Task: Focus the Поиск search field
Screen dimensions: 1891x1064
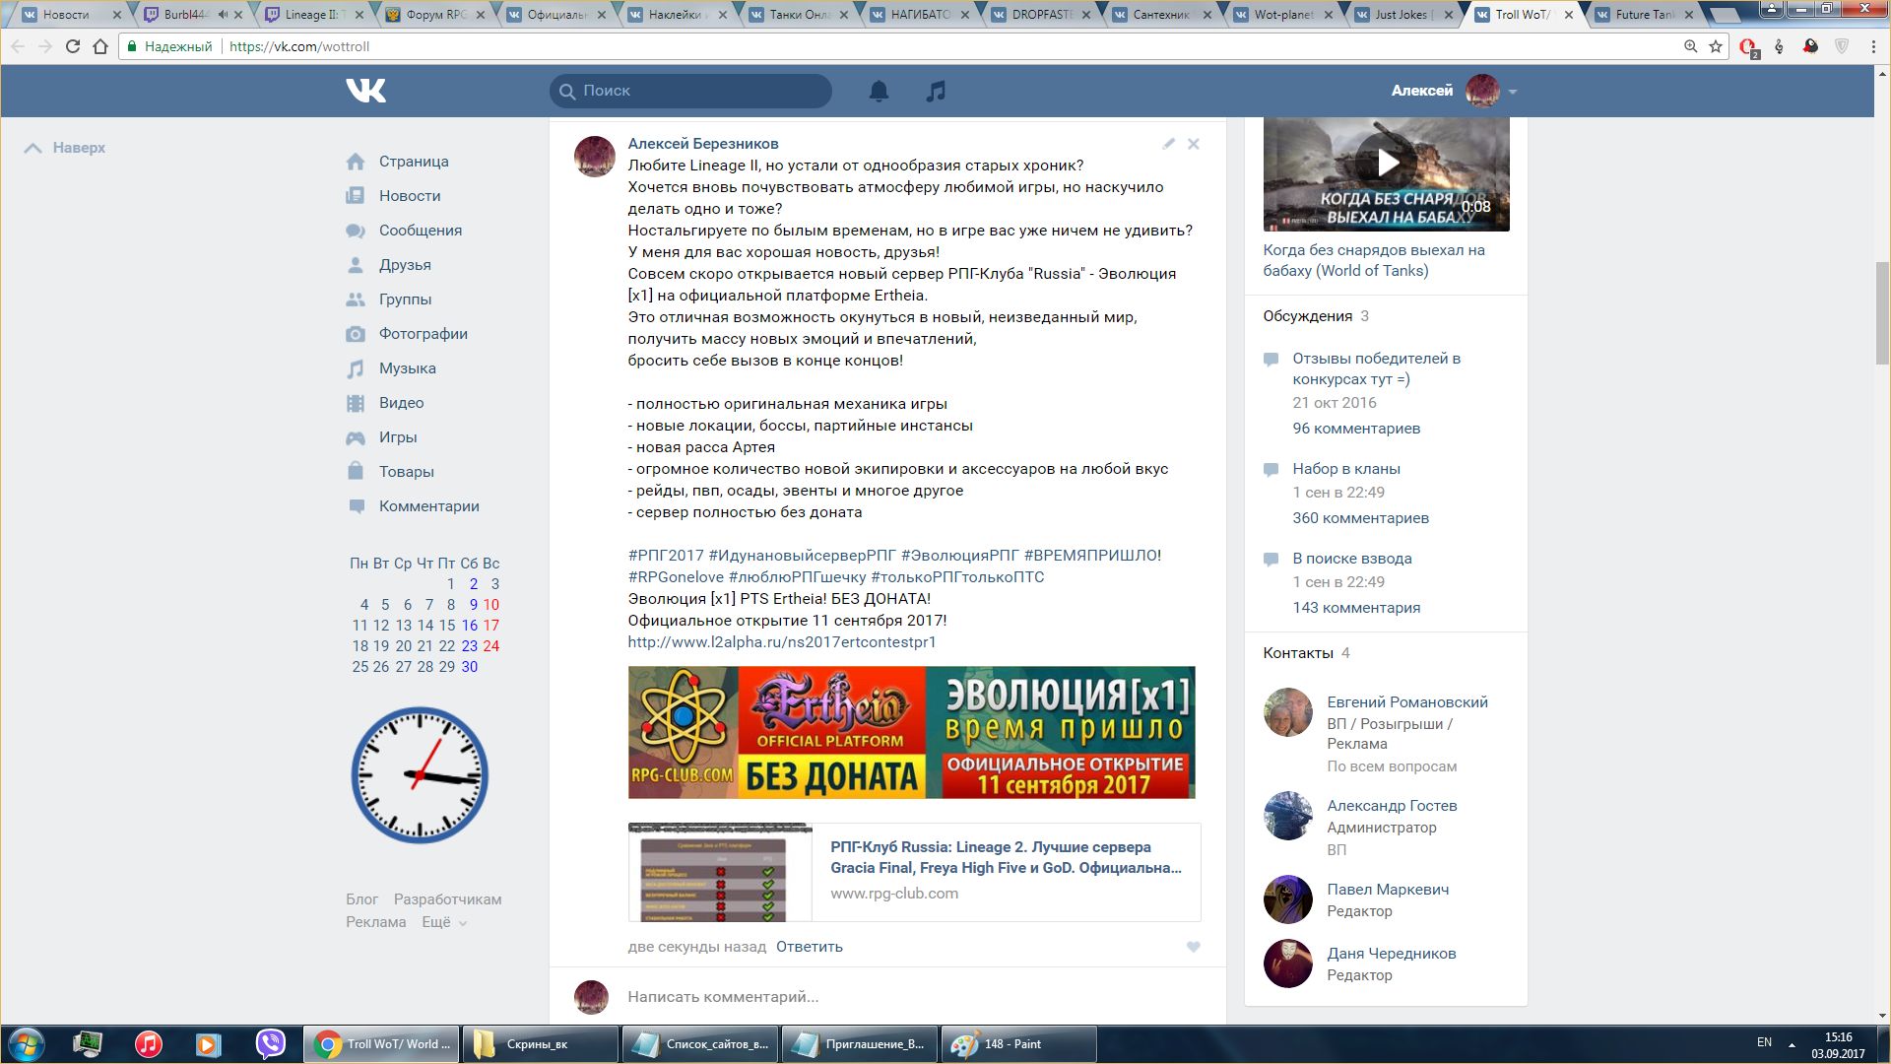Action: tap(690, 91)
